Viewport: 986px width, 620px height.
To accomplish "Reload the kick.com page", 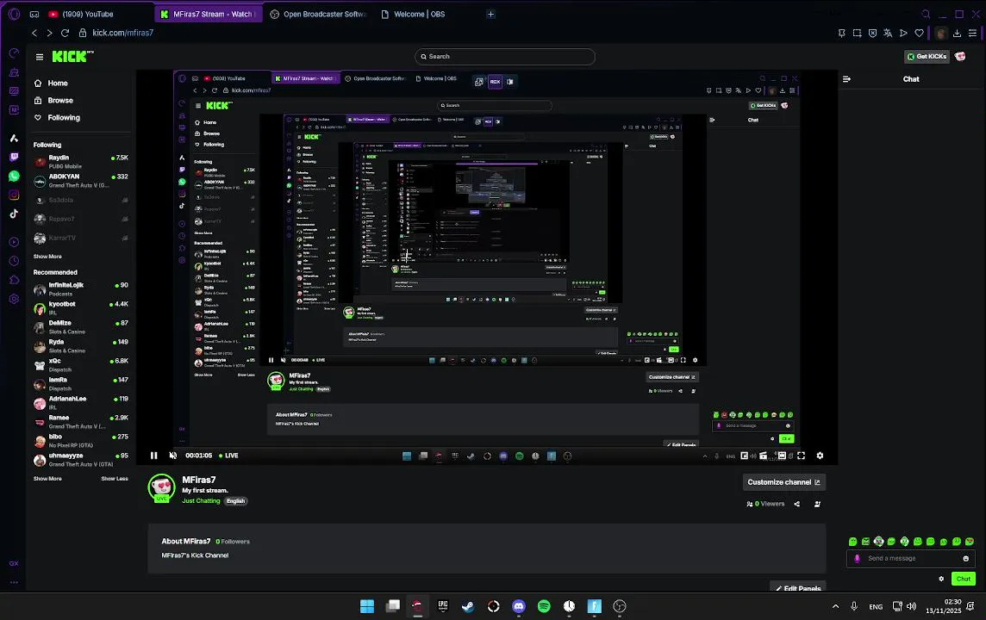I will [65, 33].
